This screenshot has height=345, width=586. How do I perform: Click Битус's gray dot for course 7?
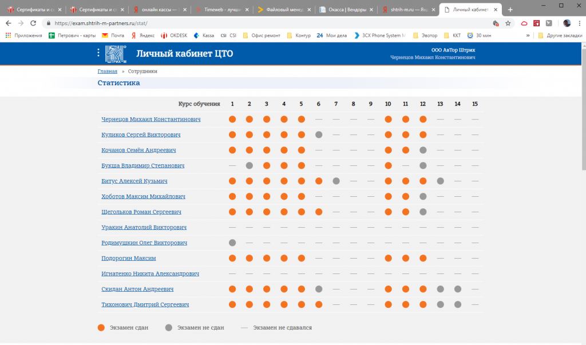(x=336, y=181)
